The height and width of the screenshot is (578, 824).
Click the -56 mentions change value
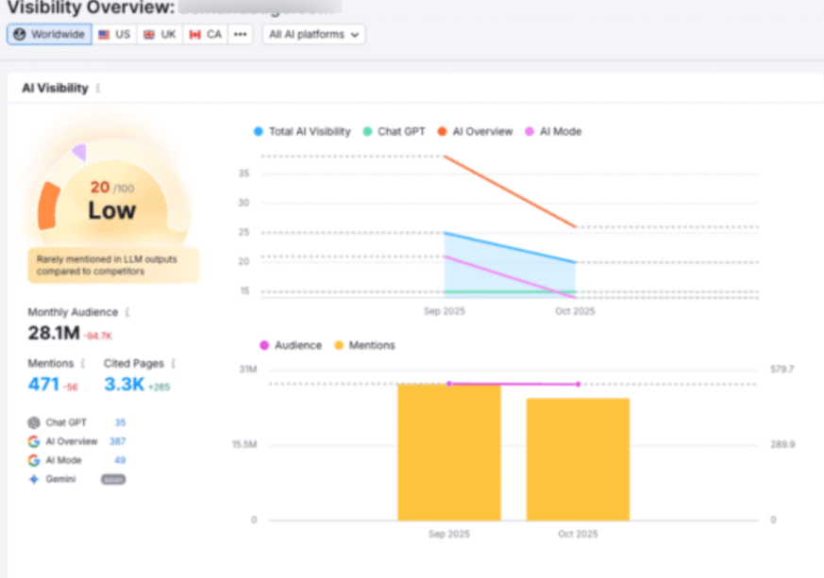(x=71, y=388)
